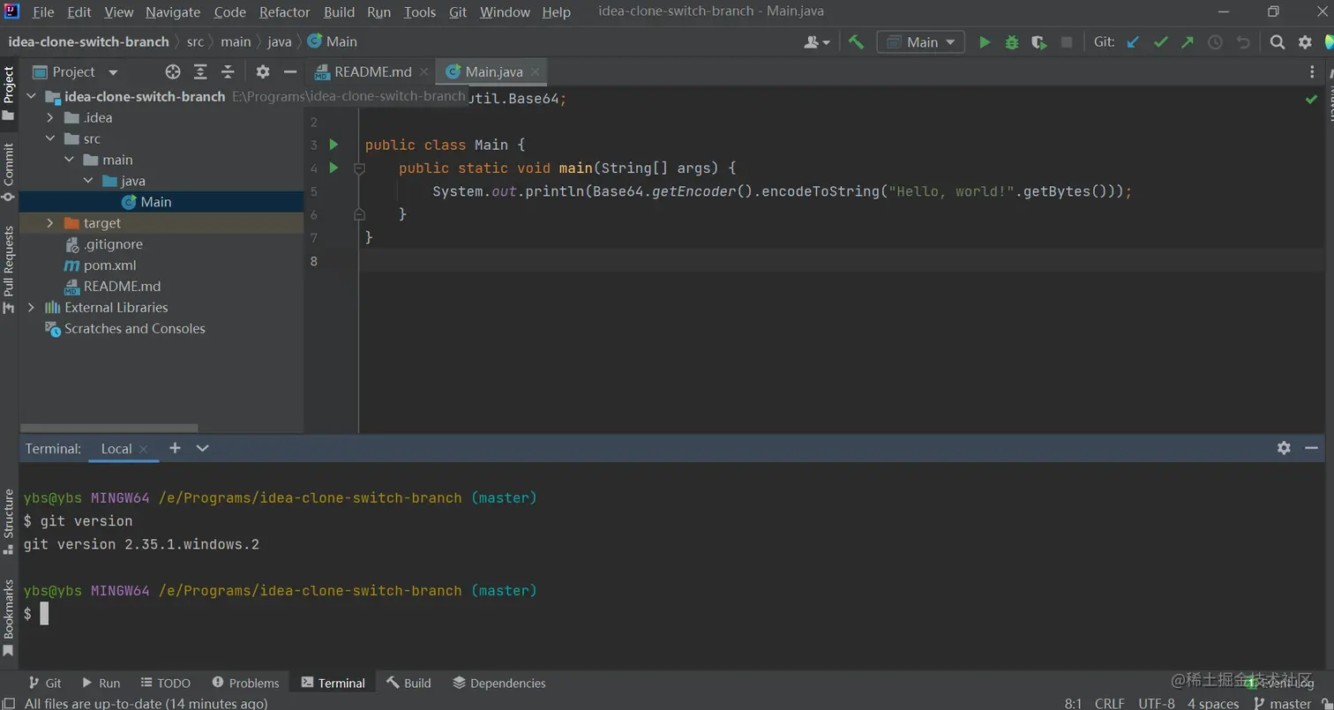Collapse the idea-clone-switch-branch root node
Image resolution: width=1334 pixels, height=710 pixels.
[32, 96]
